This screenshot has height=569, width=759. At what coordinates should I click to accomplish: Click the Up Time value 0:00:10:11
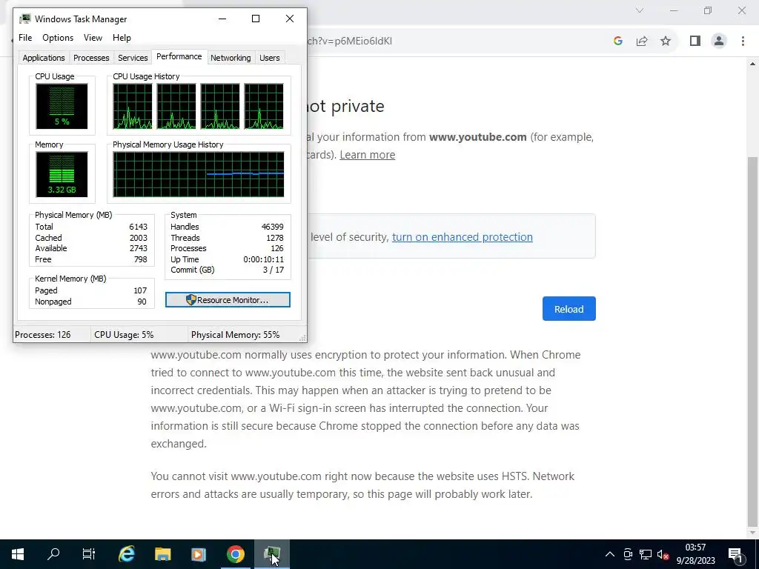coord(263,259)
